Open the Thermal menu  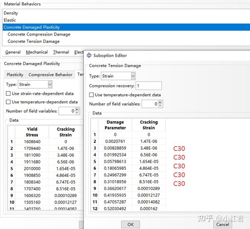coord(61,52)
